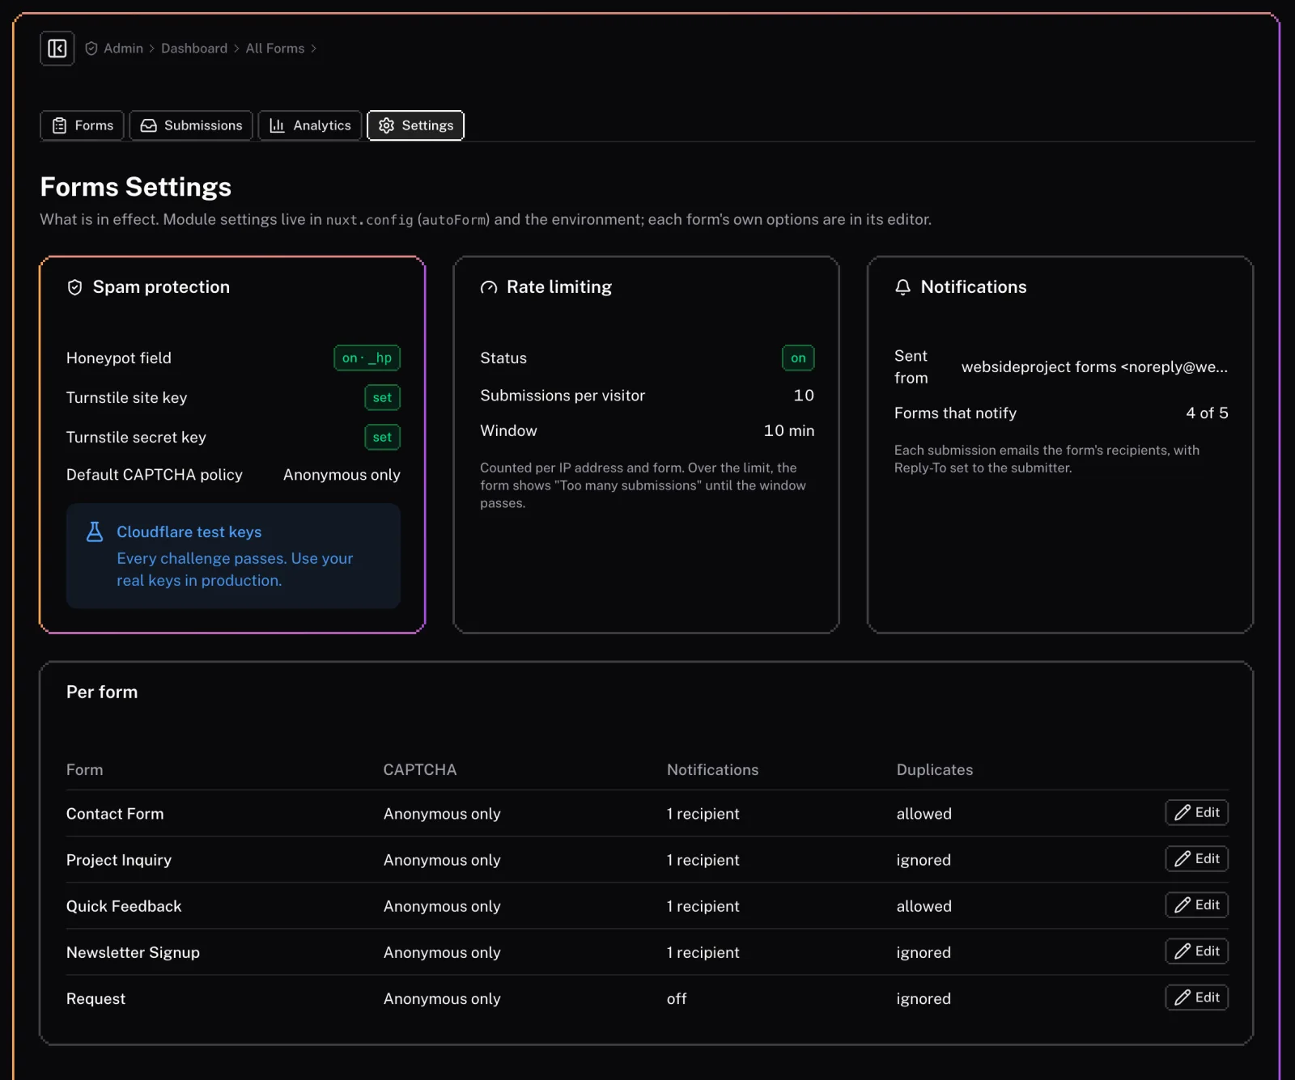This screenshot has width=1295, height=1080.
Task: Navigate to Admin breadcrumb
Action: click(x=123, y=49)
